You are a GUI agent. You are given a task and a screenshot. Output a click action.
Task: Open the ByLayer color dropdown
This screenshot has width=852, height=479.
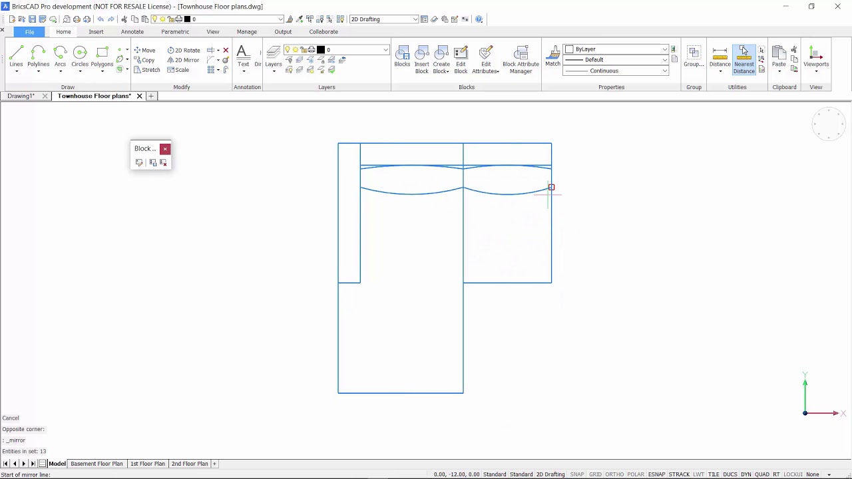click(x=616, y=49)
